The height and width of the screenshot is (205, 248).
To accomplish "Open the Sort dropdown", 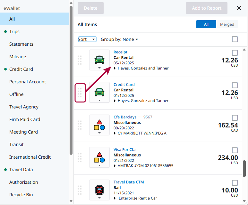I will pos(87,39).
